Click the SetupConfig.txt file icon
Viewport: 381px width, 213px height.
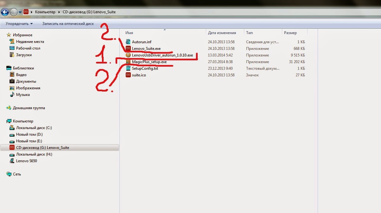pos(128,68)
